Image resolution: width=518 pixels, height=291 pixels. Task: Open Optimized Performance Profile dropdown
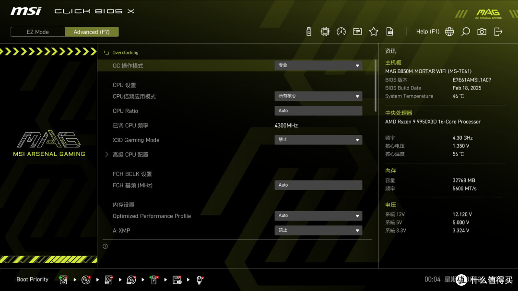click(x=318, y=215)
